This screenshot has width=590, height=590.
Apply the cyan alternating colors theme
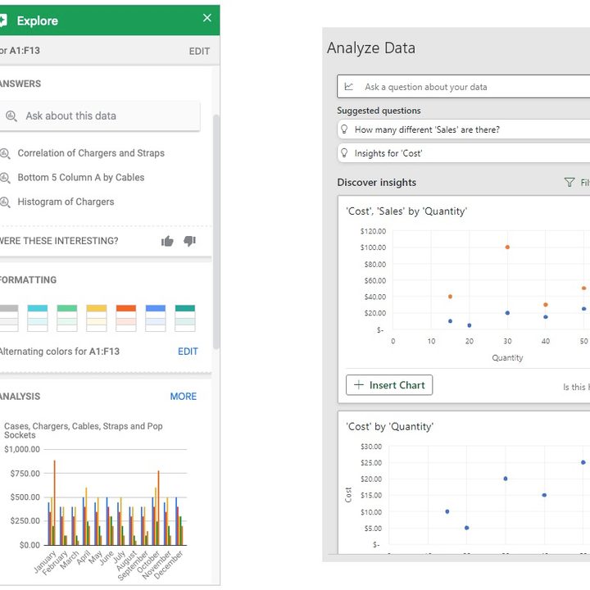[x=38, y=318]
